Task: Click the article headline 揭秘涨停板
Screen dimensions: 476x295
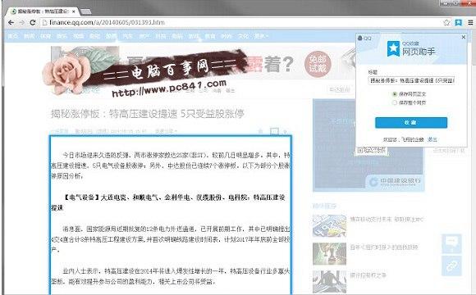Action: click(x=148, y=114)
